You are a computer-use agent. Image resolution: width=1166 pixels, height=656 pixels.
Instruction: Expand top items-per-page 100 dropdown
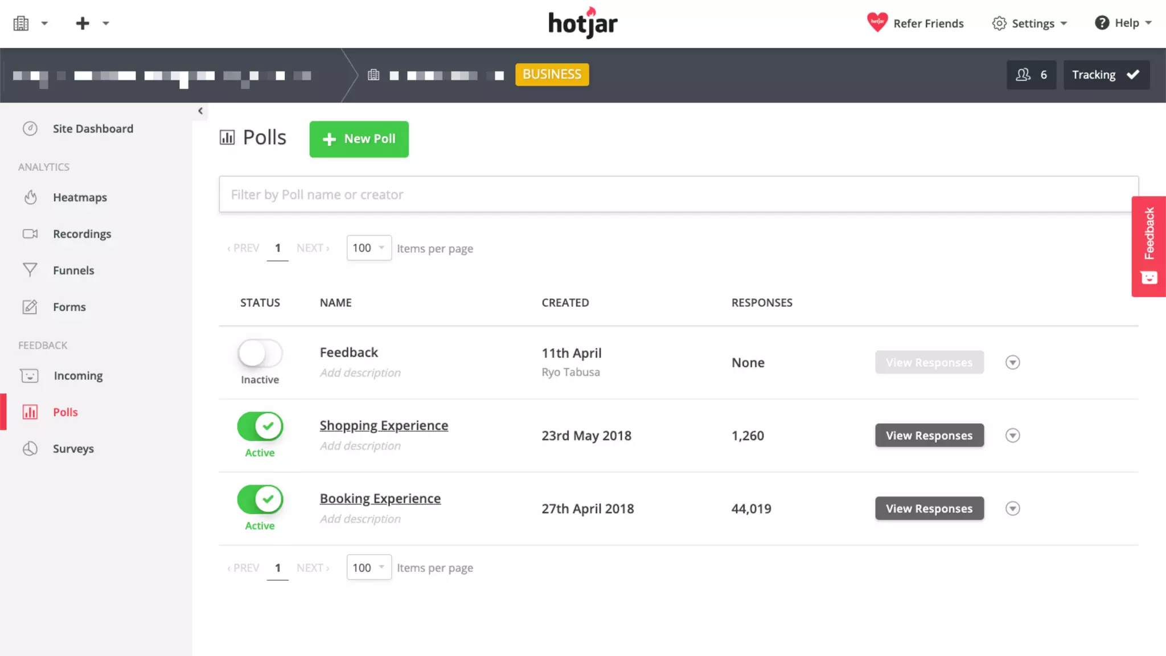click(369, 248)
